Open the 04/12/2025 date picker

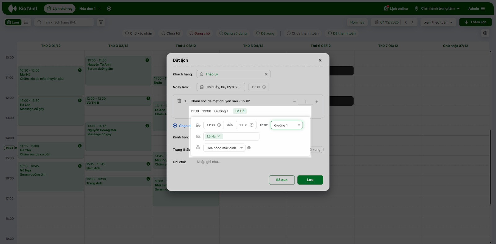tap(387, 22)
